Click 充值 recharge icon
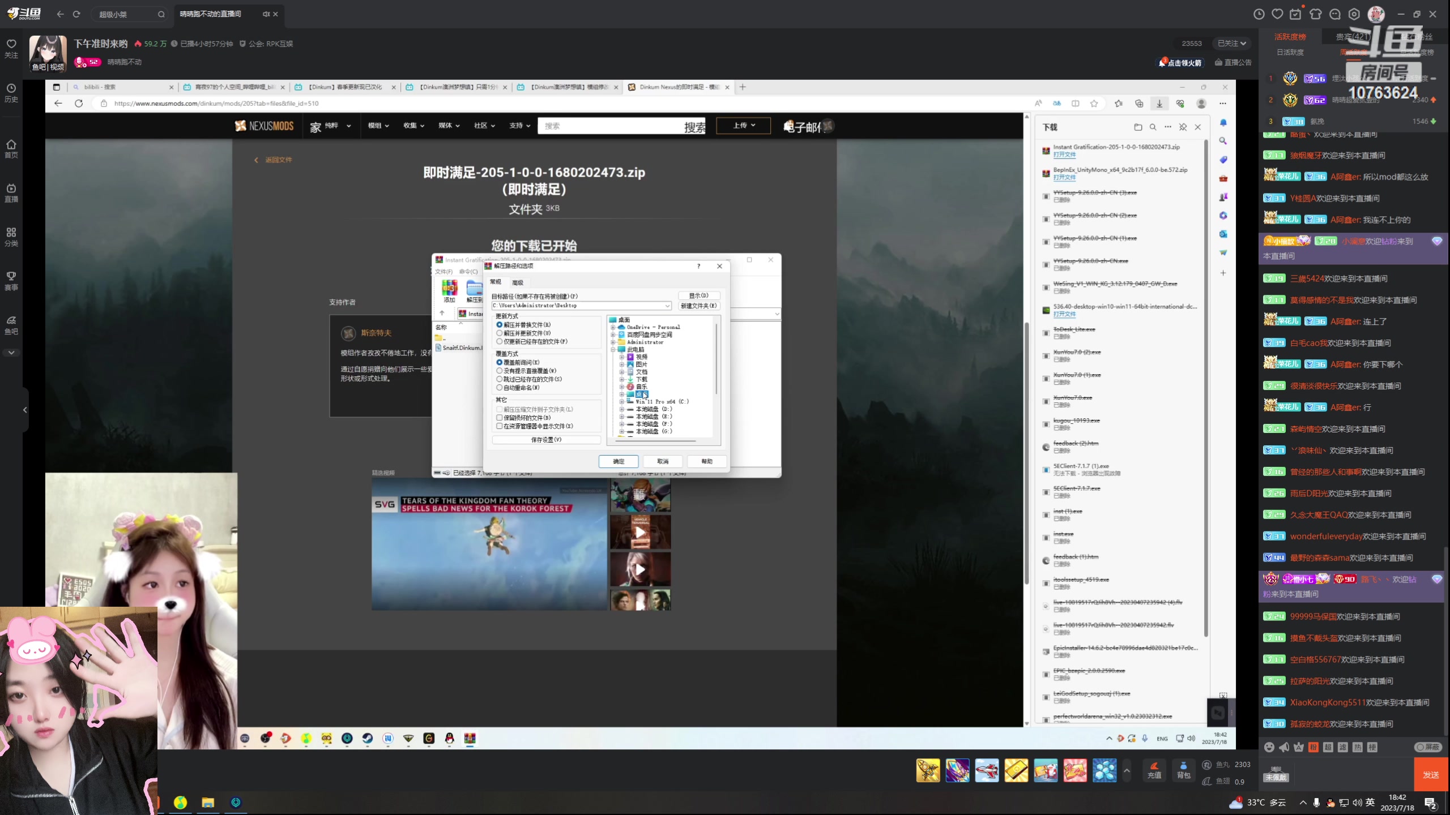1450x815 pixels. pos(1154,770)
